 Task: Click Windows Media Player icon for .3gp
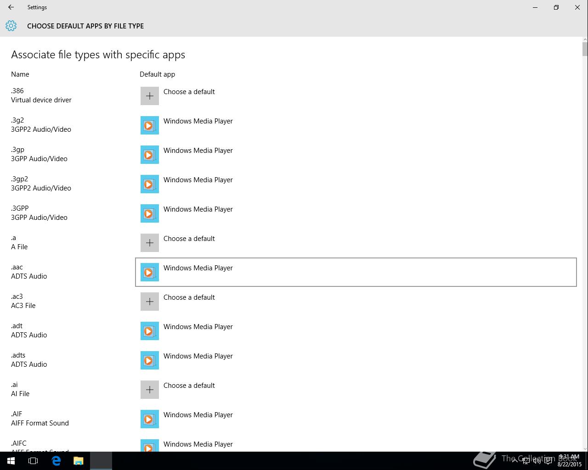(150, 155)
